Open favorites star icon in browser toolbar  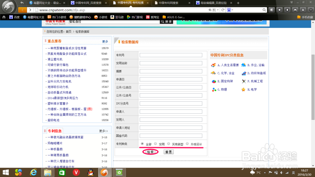(x=279, y=10)
